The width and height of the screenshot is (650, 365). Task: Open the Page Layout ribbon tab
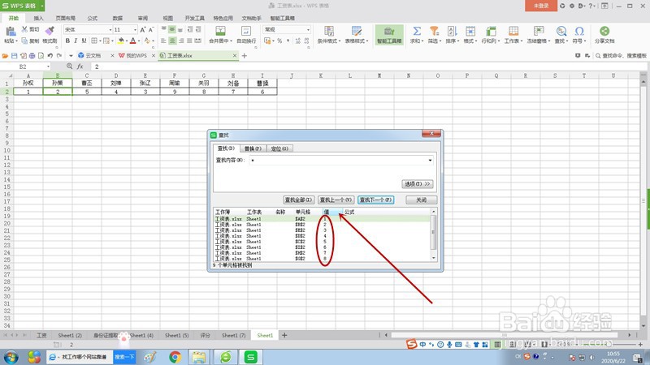point(66,18)
